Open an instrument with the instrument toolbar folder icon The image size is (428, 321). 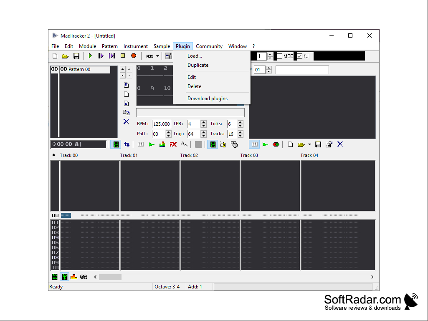[301, 144]
